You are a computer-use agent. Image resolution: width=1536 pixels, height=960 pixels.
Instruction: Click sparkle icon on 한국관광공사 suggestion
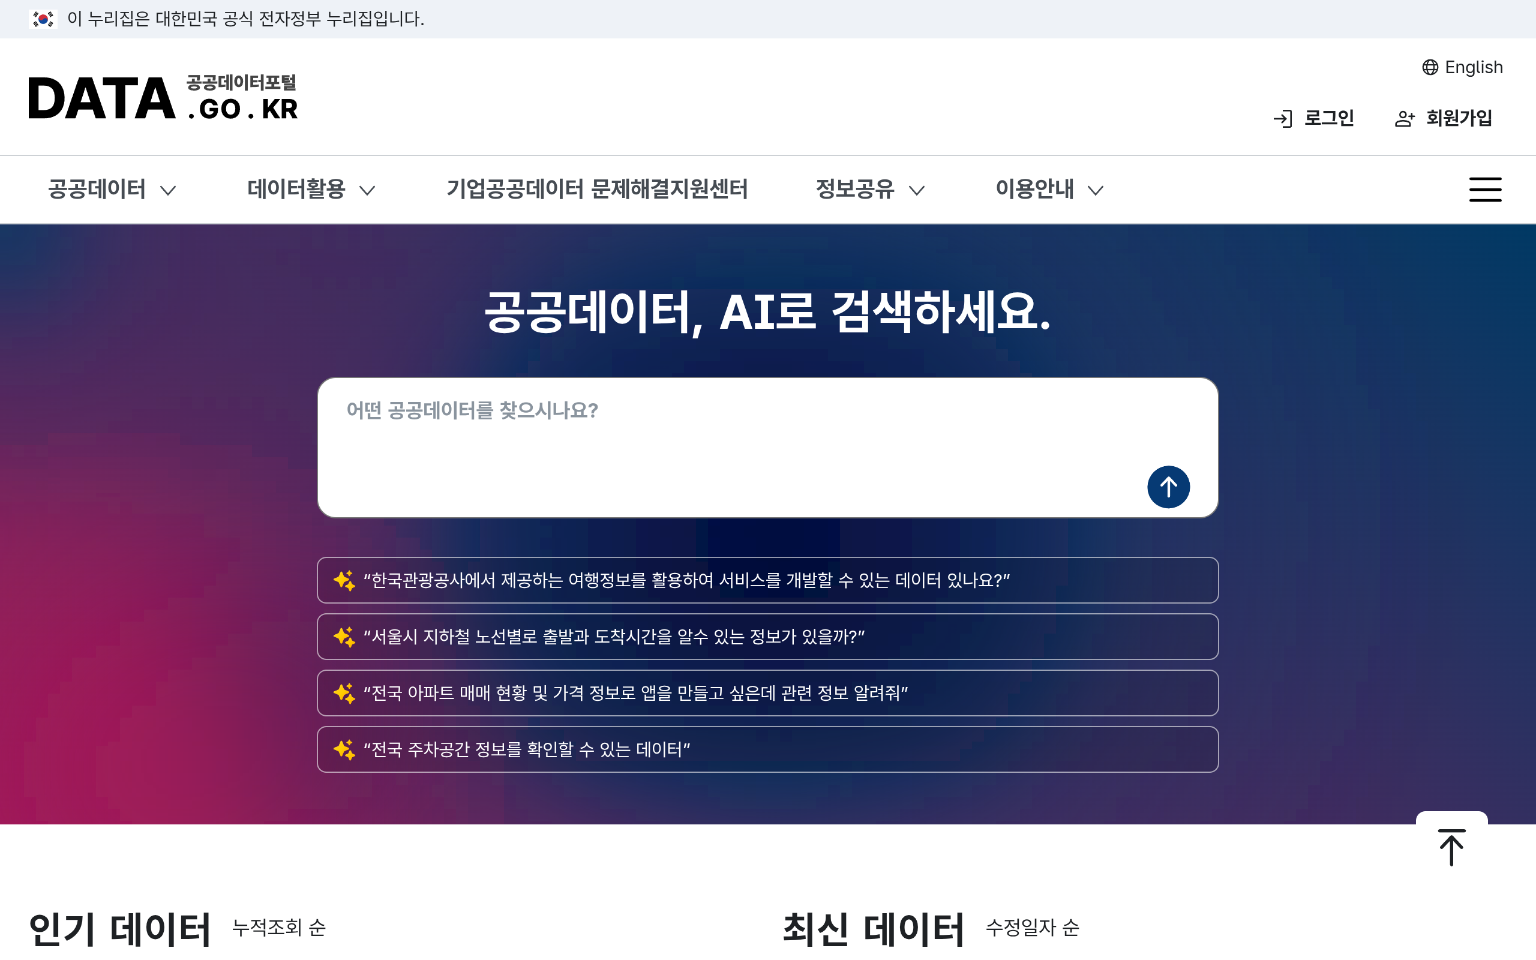pyautogui.click(x=344, y=580)
